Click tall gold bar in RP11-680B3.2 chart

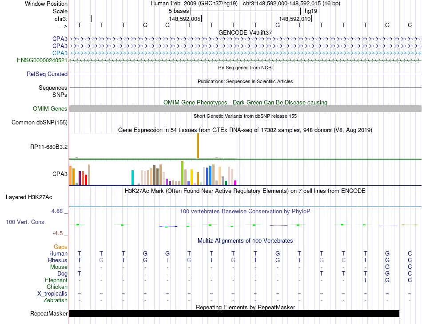[198, 146]
